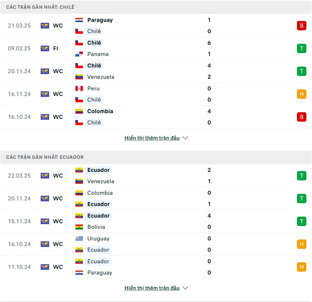Click WC competition icon for 22.03.25 match
Screen dimensions: 312x302
point(45,176)
